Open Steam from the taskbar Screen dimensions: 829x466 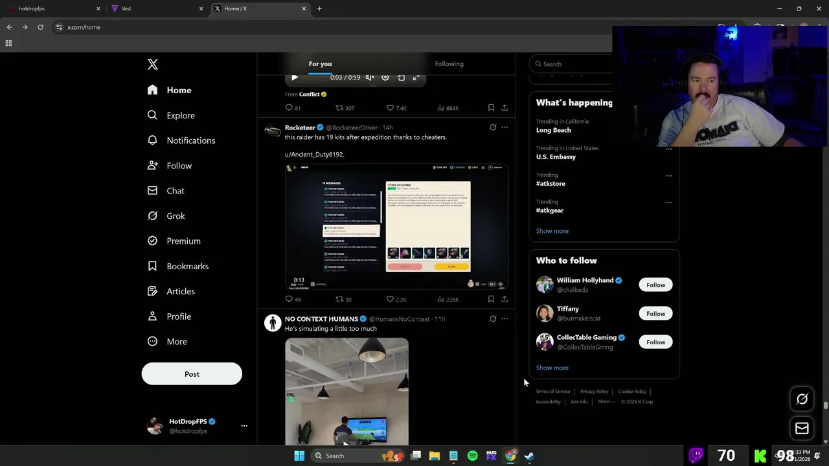(529, 456)
